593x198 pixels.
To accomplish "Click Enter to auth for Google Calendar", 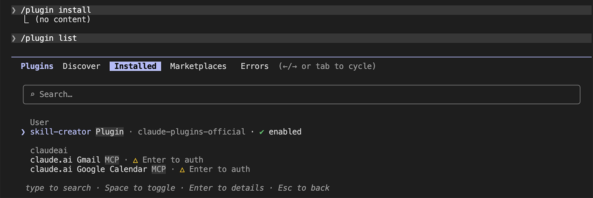I will click(219, 170).
